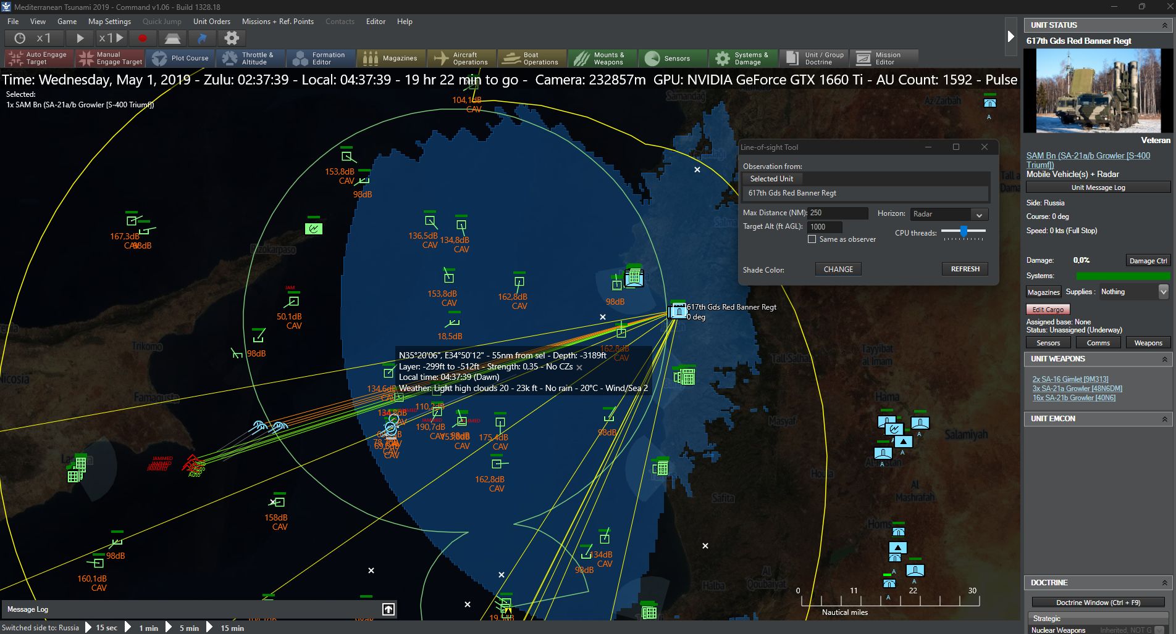Open Throttle & Altitude settings

pyautogui.click(x=250, y=58)
